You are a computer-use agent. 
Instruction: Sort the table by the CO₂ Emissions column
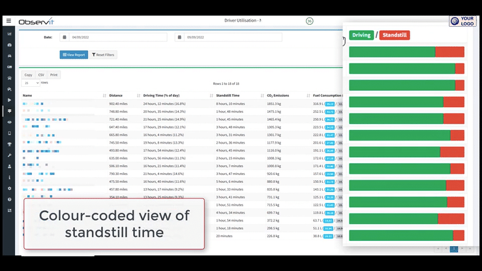coord(288,95)
